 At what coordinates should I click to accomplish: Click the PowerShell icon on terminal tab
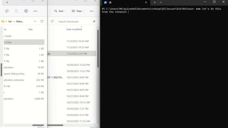coord(105,2)
